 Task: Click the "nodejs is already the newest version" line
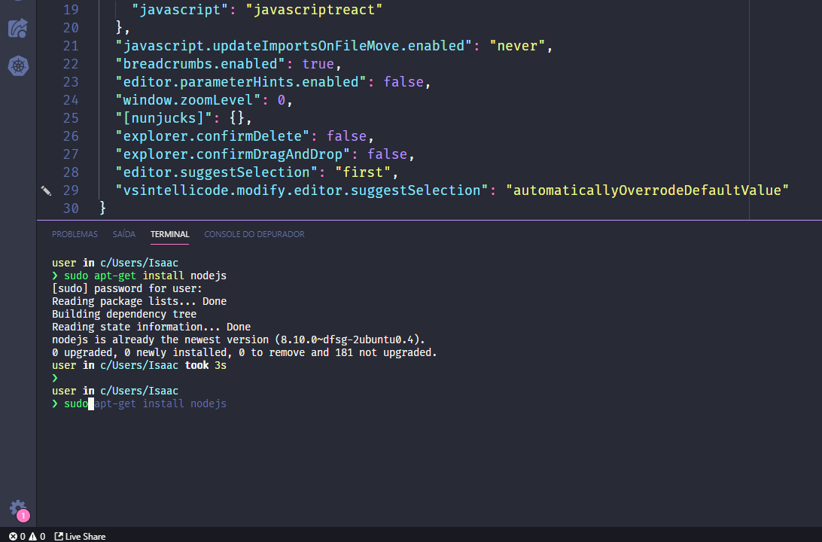point(239,340)
